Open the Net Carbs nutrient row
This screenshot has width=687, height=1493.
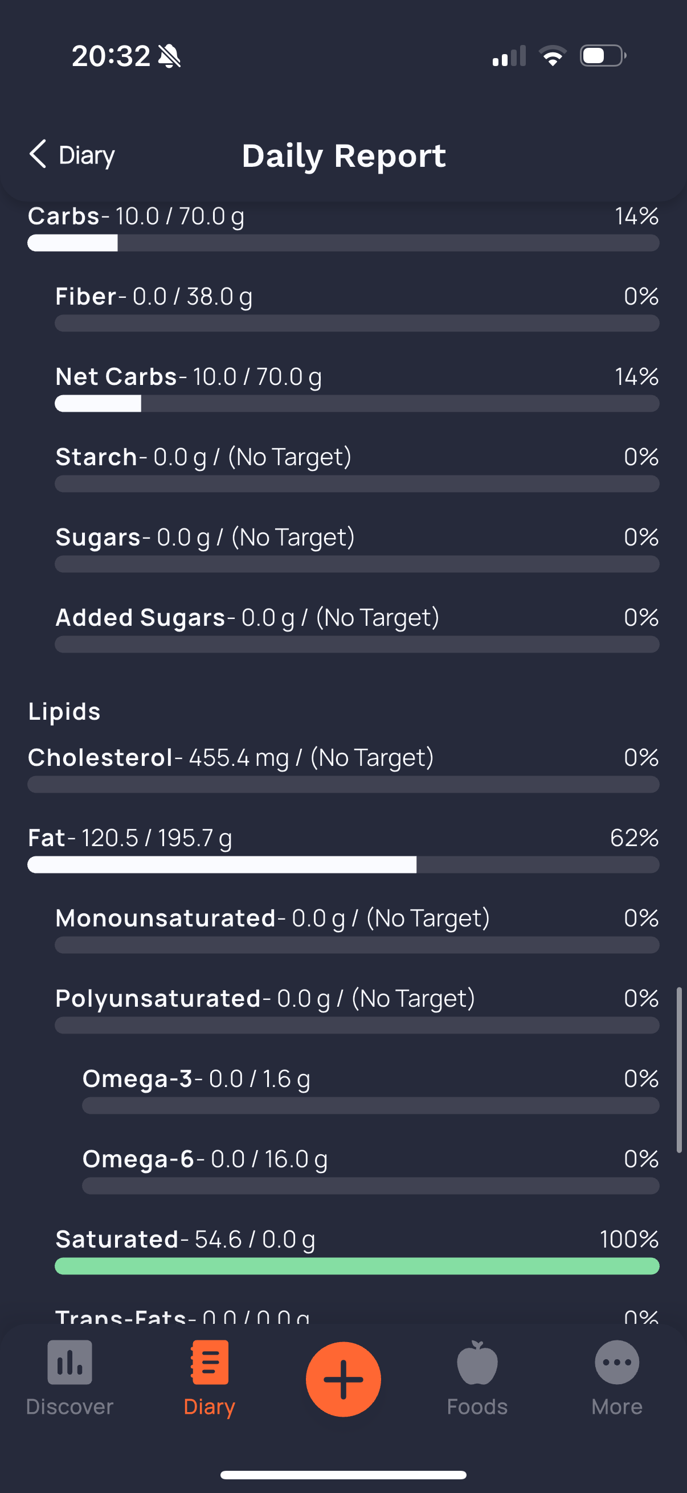click(357, 388)
